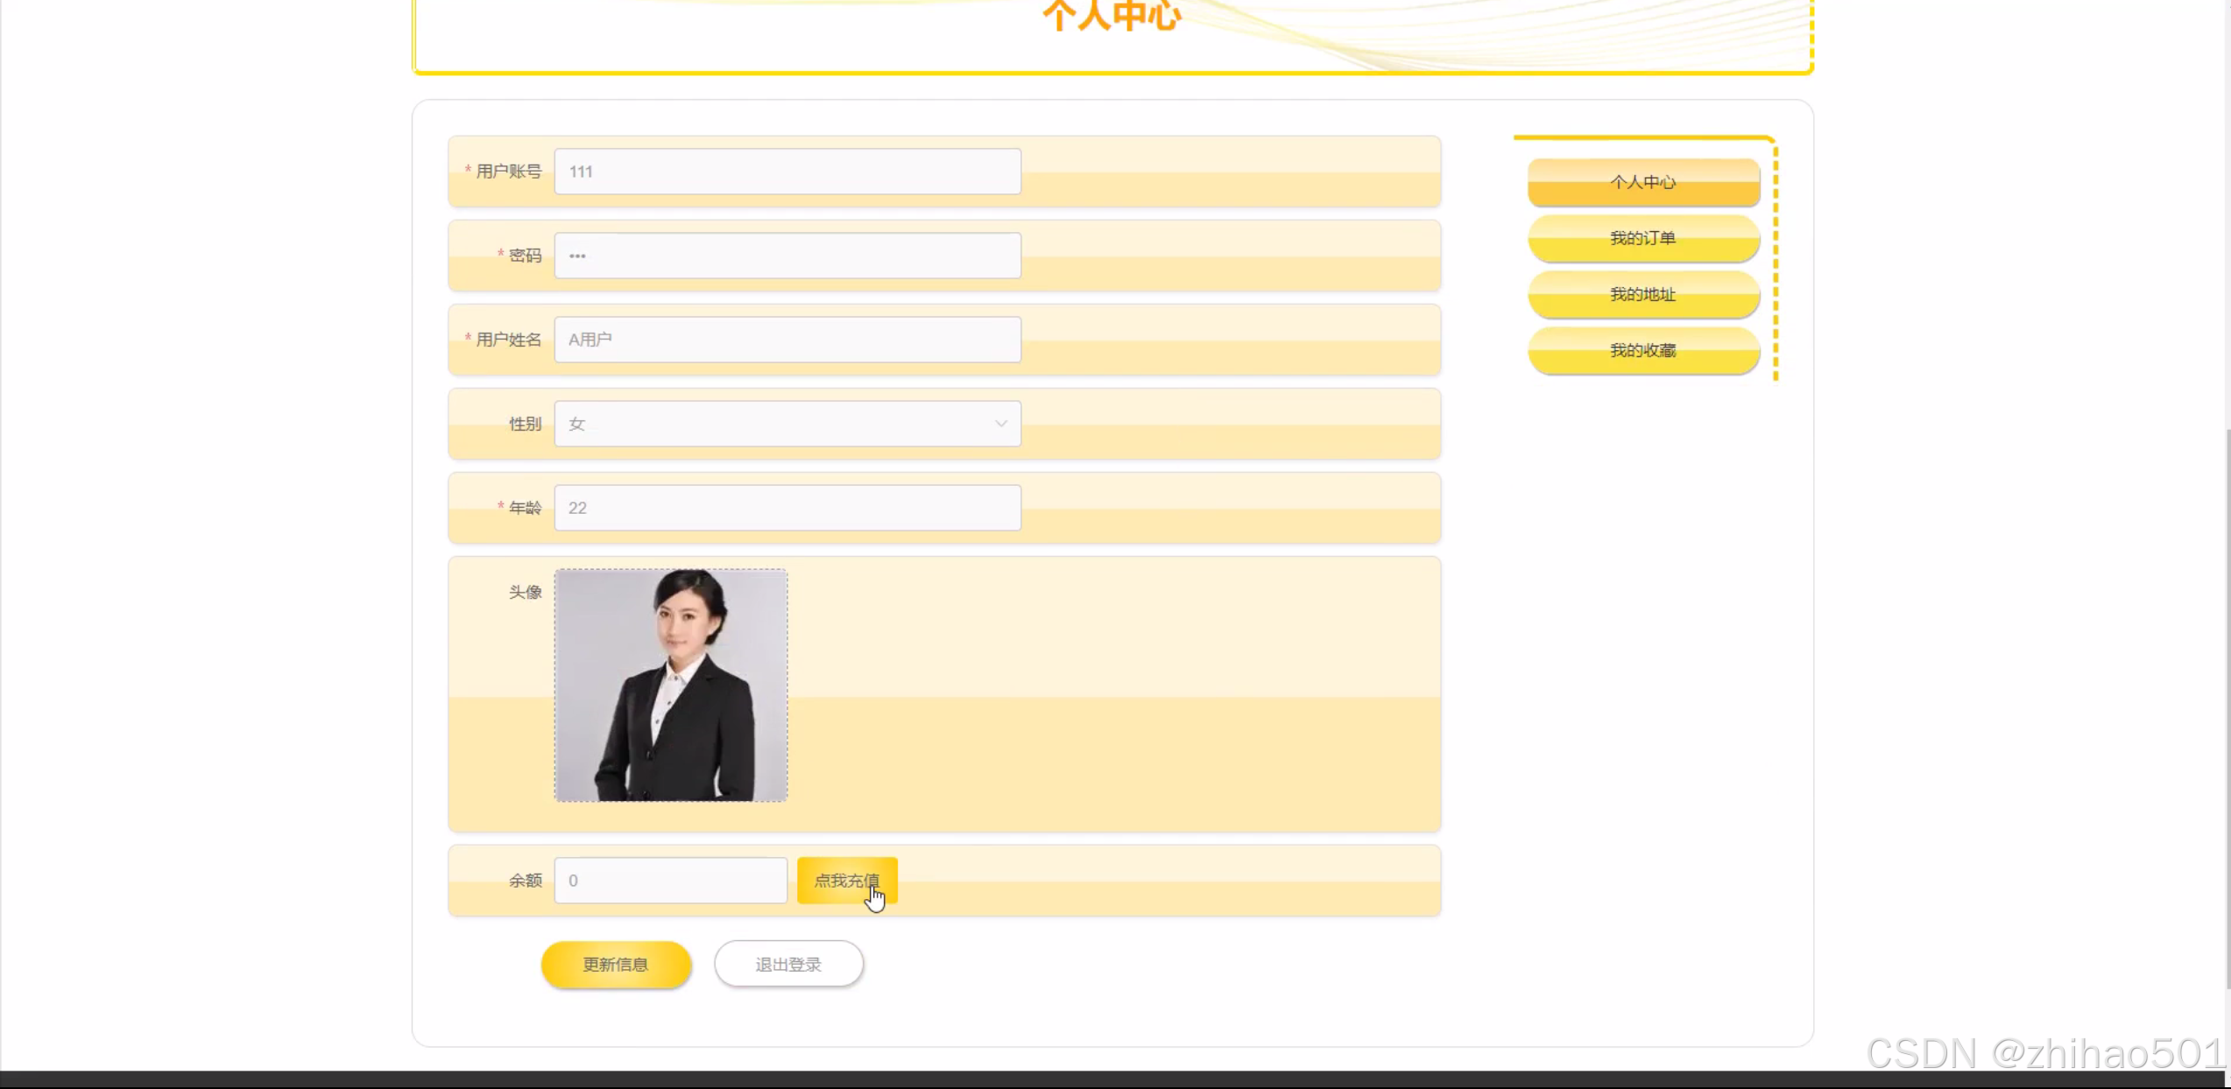Viewport: 2231px width, 1089px height.
Task: Click the 年龄 age input field
Action: tap(787, 508)
